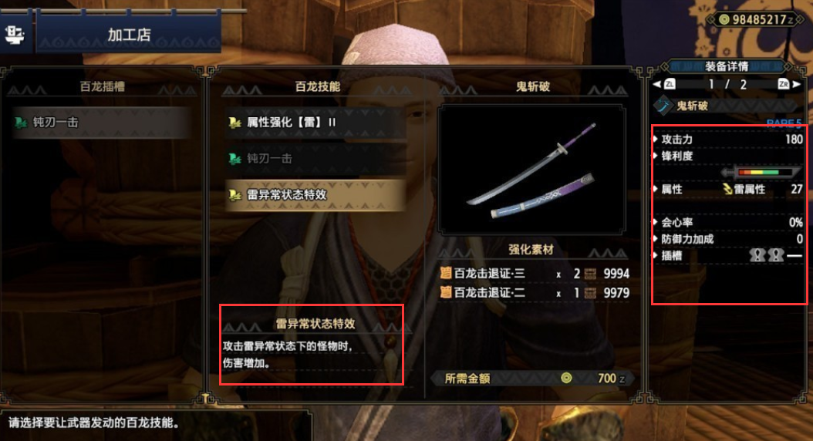Click the smithy shop icon at top-left
The width and height of the screenshot is (813, 441).
coord(15,34)
